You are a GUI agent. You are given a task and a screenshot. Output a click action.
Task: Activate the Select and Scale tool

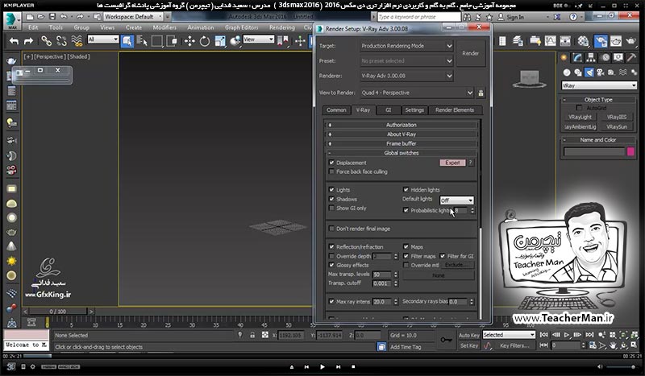[220, 41]
